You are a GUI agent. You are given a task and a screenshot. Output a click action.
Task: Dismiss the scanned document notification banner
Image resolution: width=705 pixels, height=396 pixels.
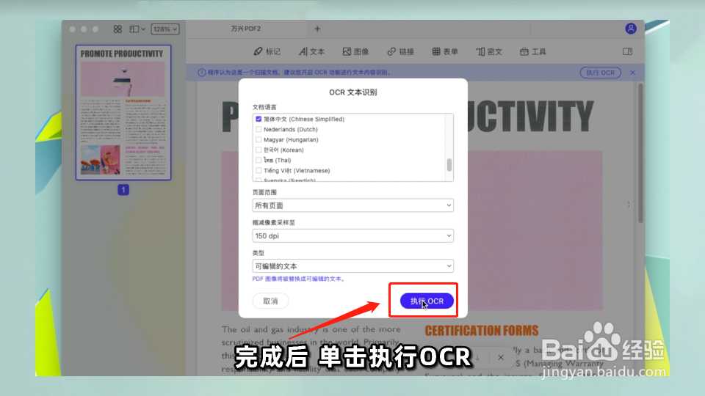(x=632, y=73)
